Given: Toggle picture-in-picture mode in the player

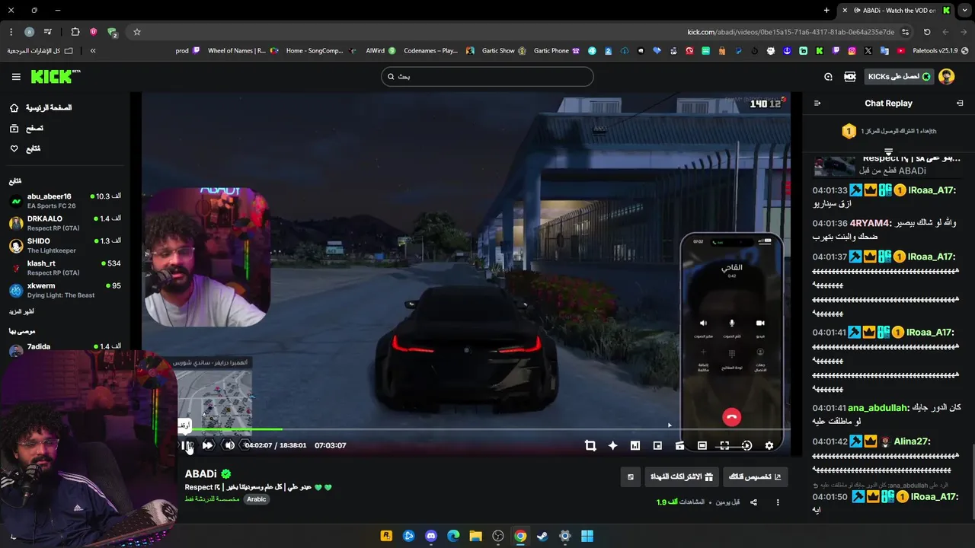Looking at the screenshot, I should 657,445.
